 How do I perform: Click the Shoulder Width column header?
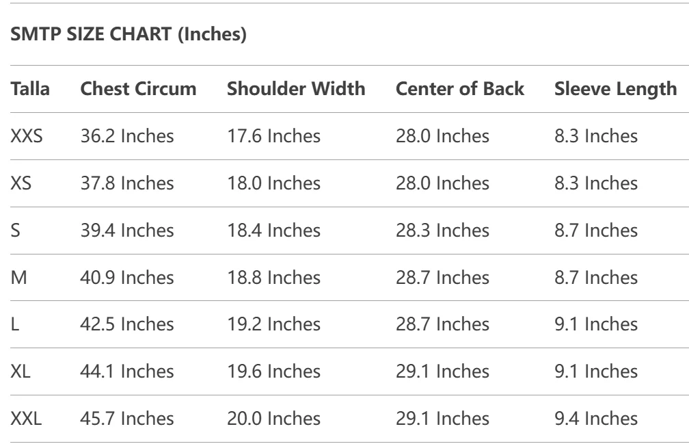coord(296,89)
